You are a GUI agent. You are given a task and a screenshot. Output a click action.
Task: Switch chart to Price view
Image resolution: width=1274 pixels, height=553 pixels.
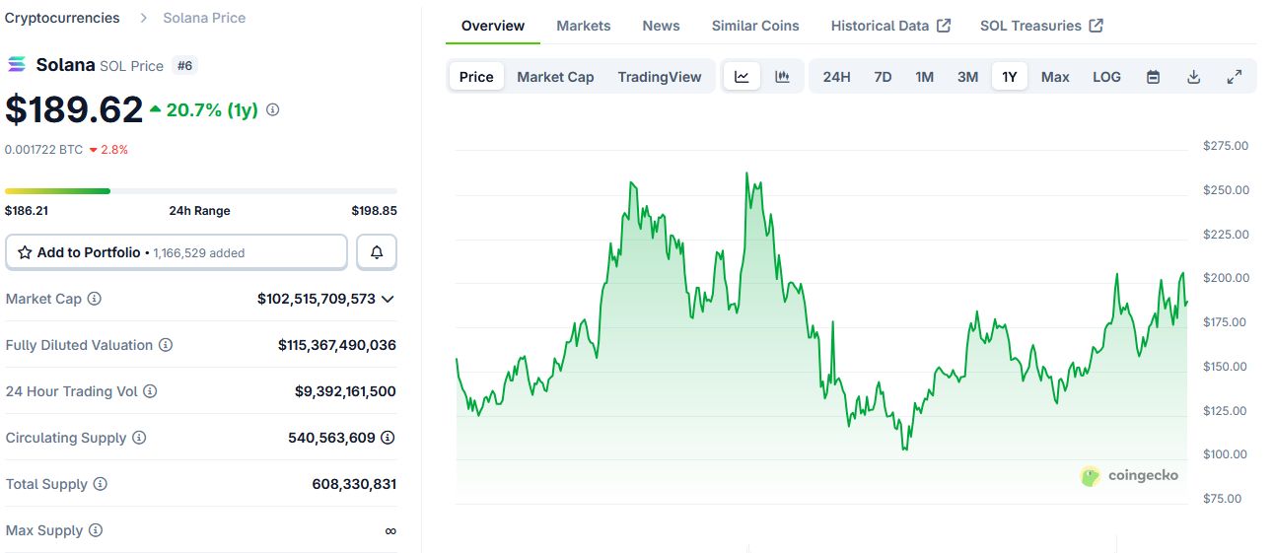tap(476, 77)
